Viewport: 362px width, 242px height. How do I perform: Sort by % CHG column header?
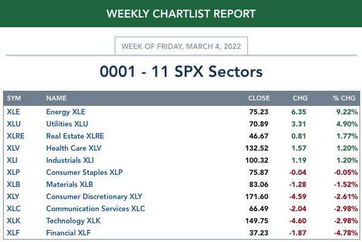click(x=344, y=98)
